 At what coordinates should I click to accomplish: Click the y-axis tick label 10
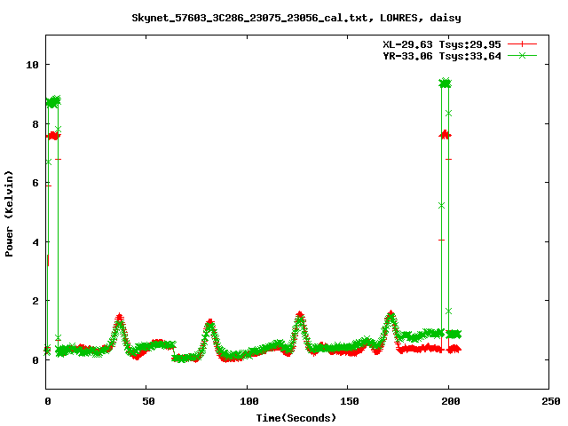coord(32,65)
